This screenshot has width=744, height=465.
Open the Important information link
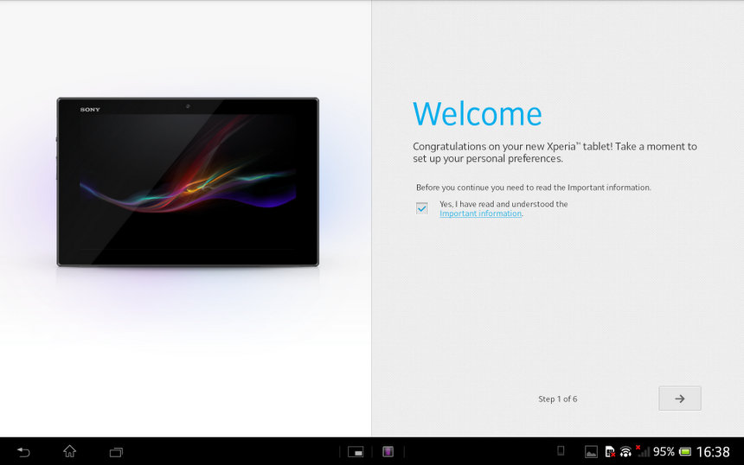(x=480, y=213)
